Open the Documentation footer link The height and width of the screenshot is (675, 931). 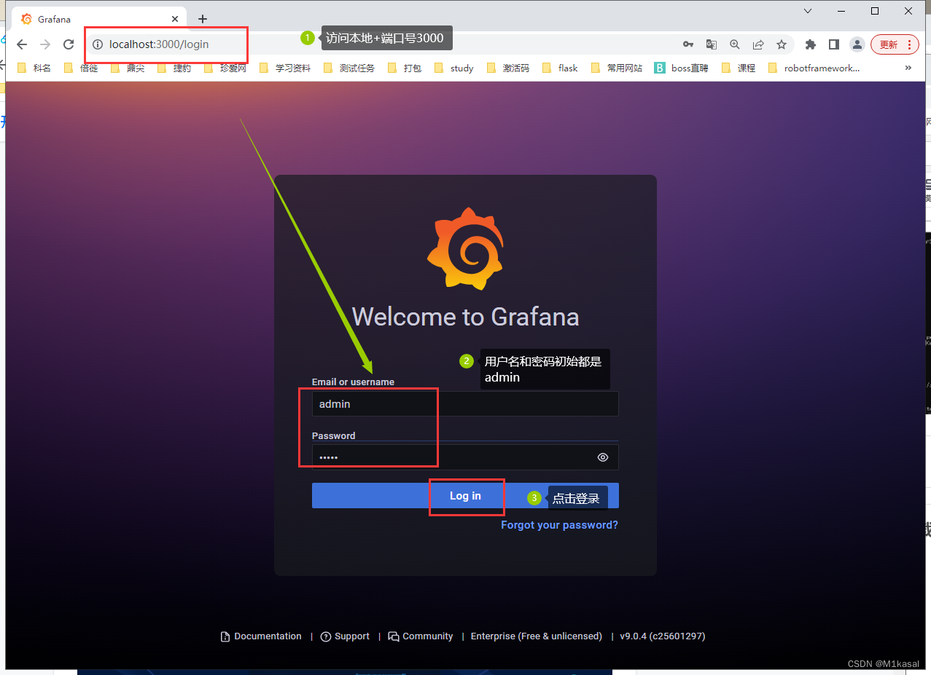261,636
